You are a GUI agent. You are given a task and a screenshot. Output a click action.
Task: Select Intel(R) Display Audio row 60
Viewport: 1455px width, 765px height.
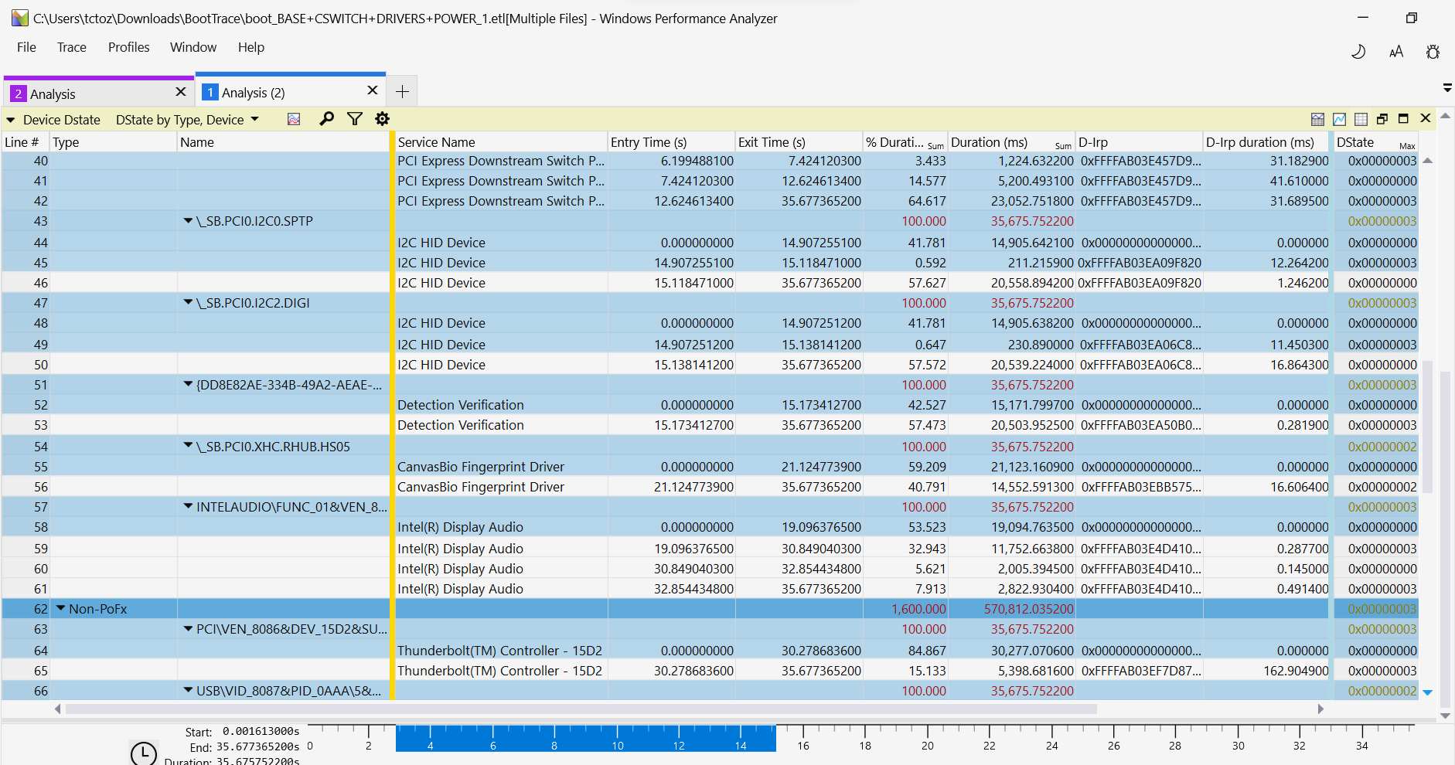710,569
